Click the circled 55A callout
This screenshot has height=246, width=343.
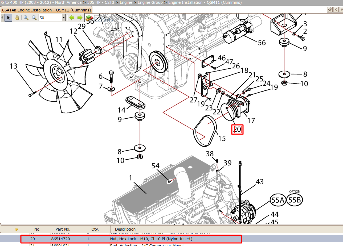[278, 200]
